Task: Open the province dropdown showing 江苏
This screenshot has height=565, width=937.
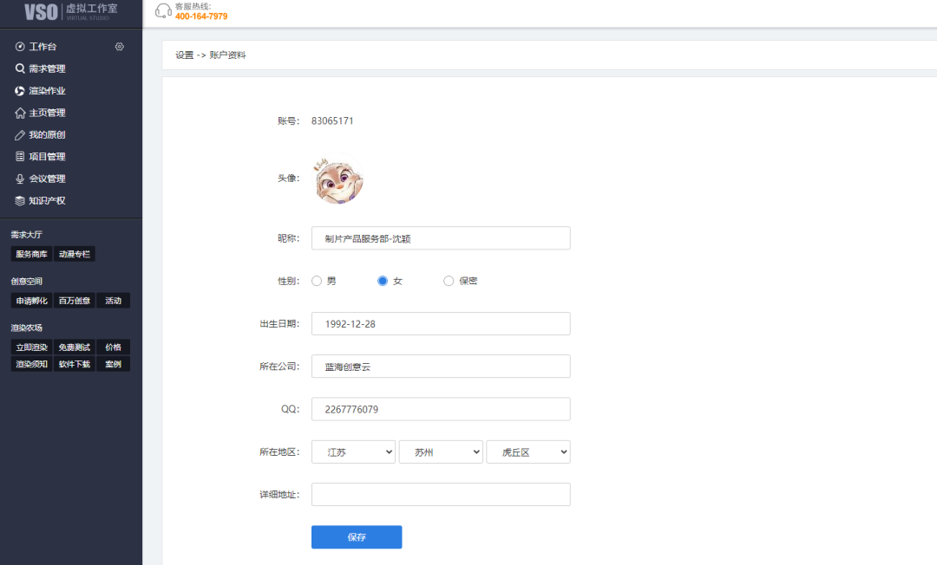Action: pyautogui.click(x=353, y=452)
